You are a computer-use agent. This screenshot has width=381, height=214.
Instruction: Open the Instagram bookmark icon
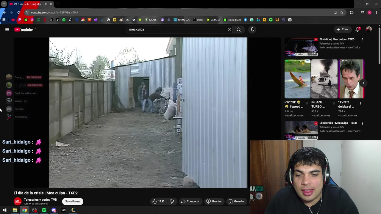[x=32, y=20]
